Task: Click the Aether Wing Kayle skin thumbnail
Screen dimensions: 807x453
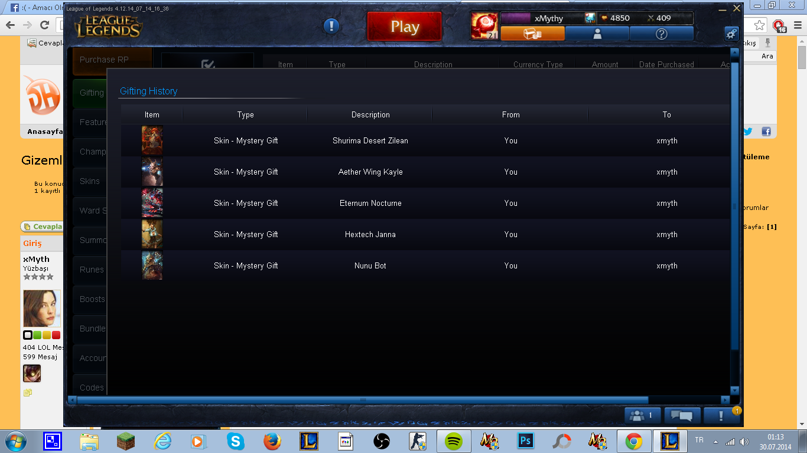Action: (x=152, y=172)
